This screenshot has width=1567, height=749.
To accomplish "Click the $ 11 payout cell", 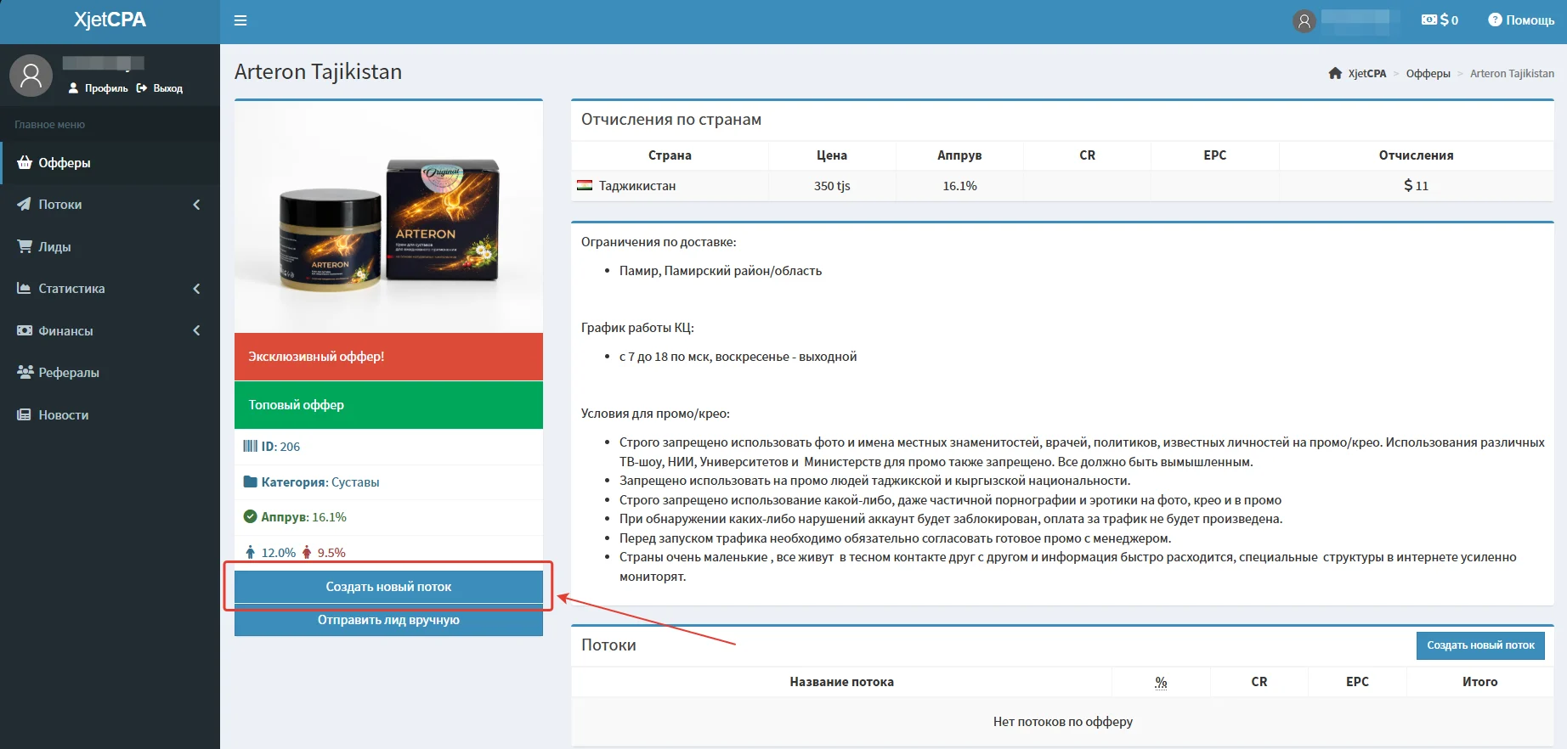I will click(x=1416, y=185).
